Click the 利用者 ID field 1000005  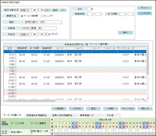click(x=25, y=28)
